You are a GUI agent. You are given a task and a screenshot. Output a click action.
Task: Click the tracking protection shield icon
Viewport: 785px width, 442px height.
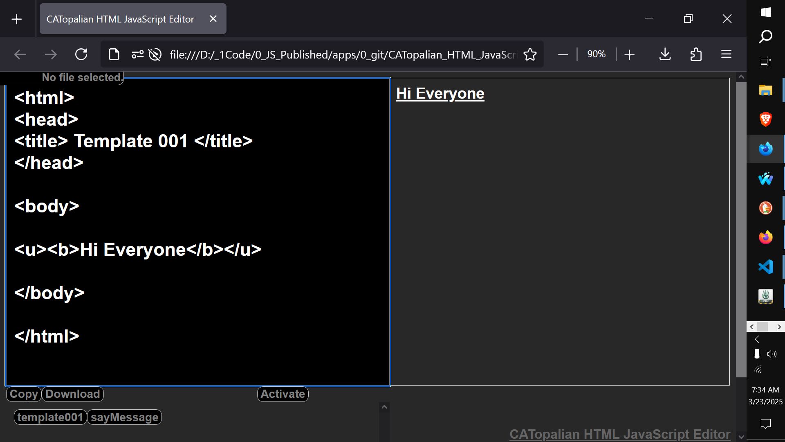pos(155,54)
